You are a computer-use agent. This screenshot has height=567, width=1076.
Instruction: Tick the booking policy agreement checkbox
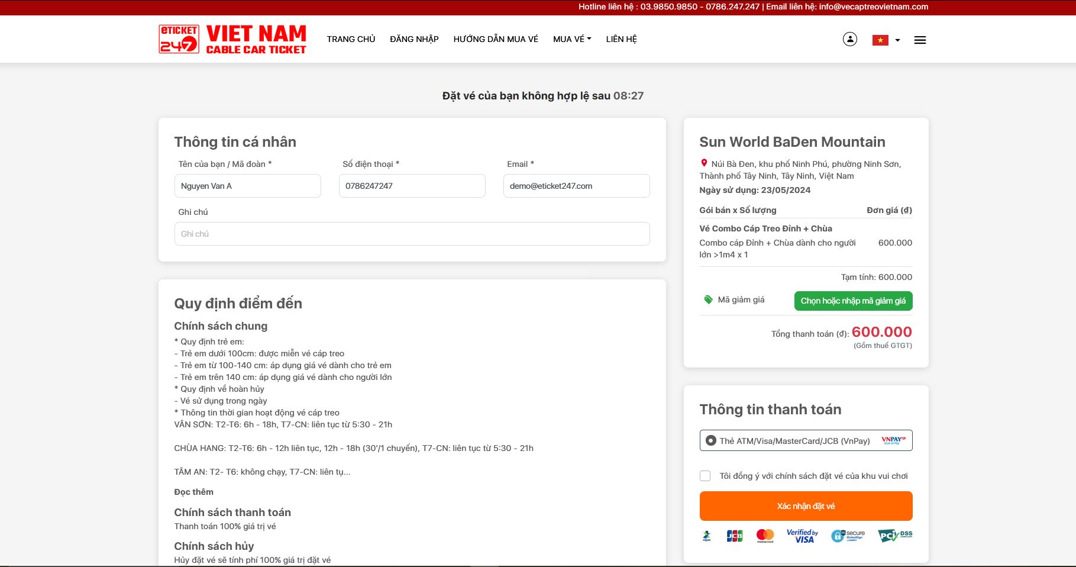[x=705, y=476]
